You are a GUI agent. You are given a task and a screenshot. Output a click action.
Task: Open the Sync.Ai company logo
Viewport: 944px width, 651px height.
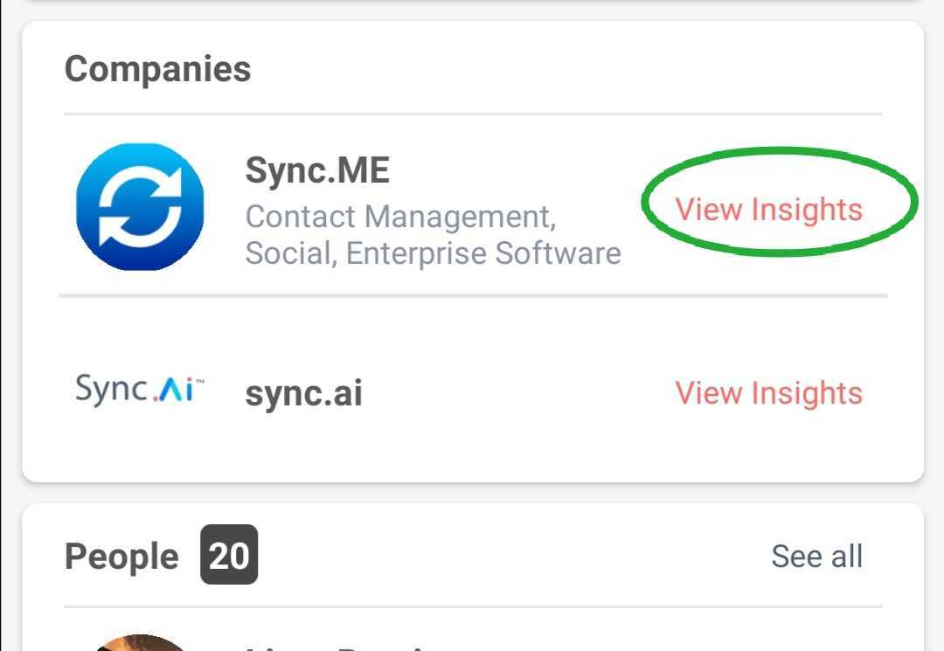tap(140, 388)
